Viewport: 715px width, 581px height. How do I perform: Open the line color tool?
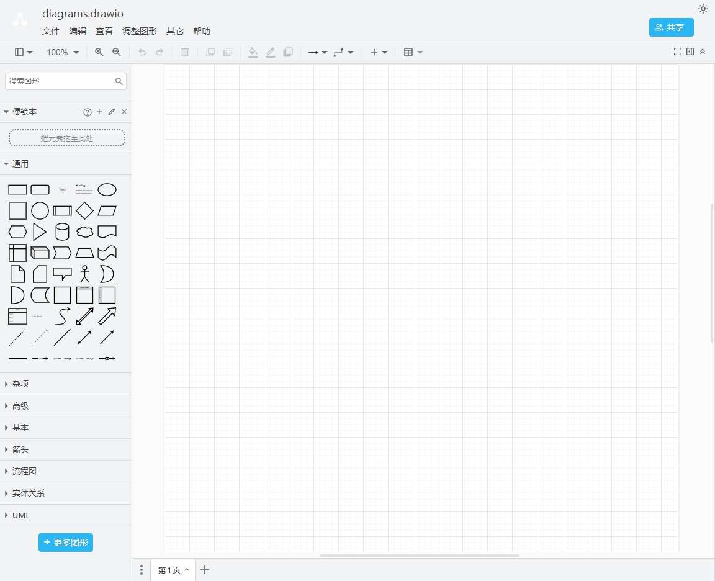tap(270, 52)
